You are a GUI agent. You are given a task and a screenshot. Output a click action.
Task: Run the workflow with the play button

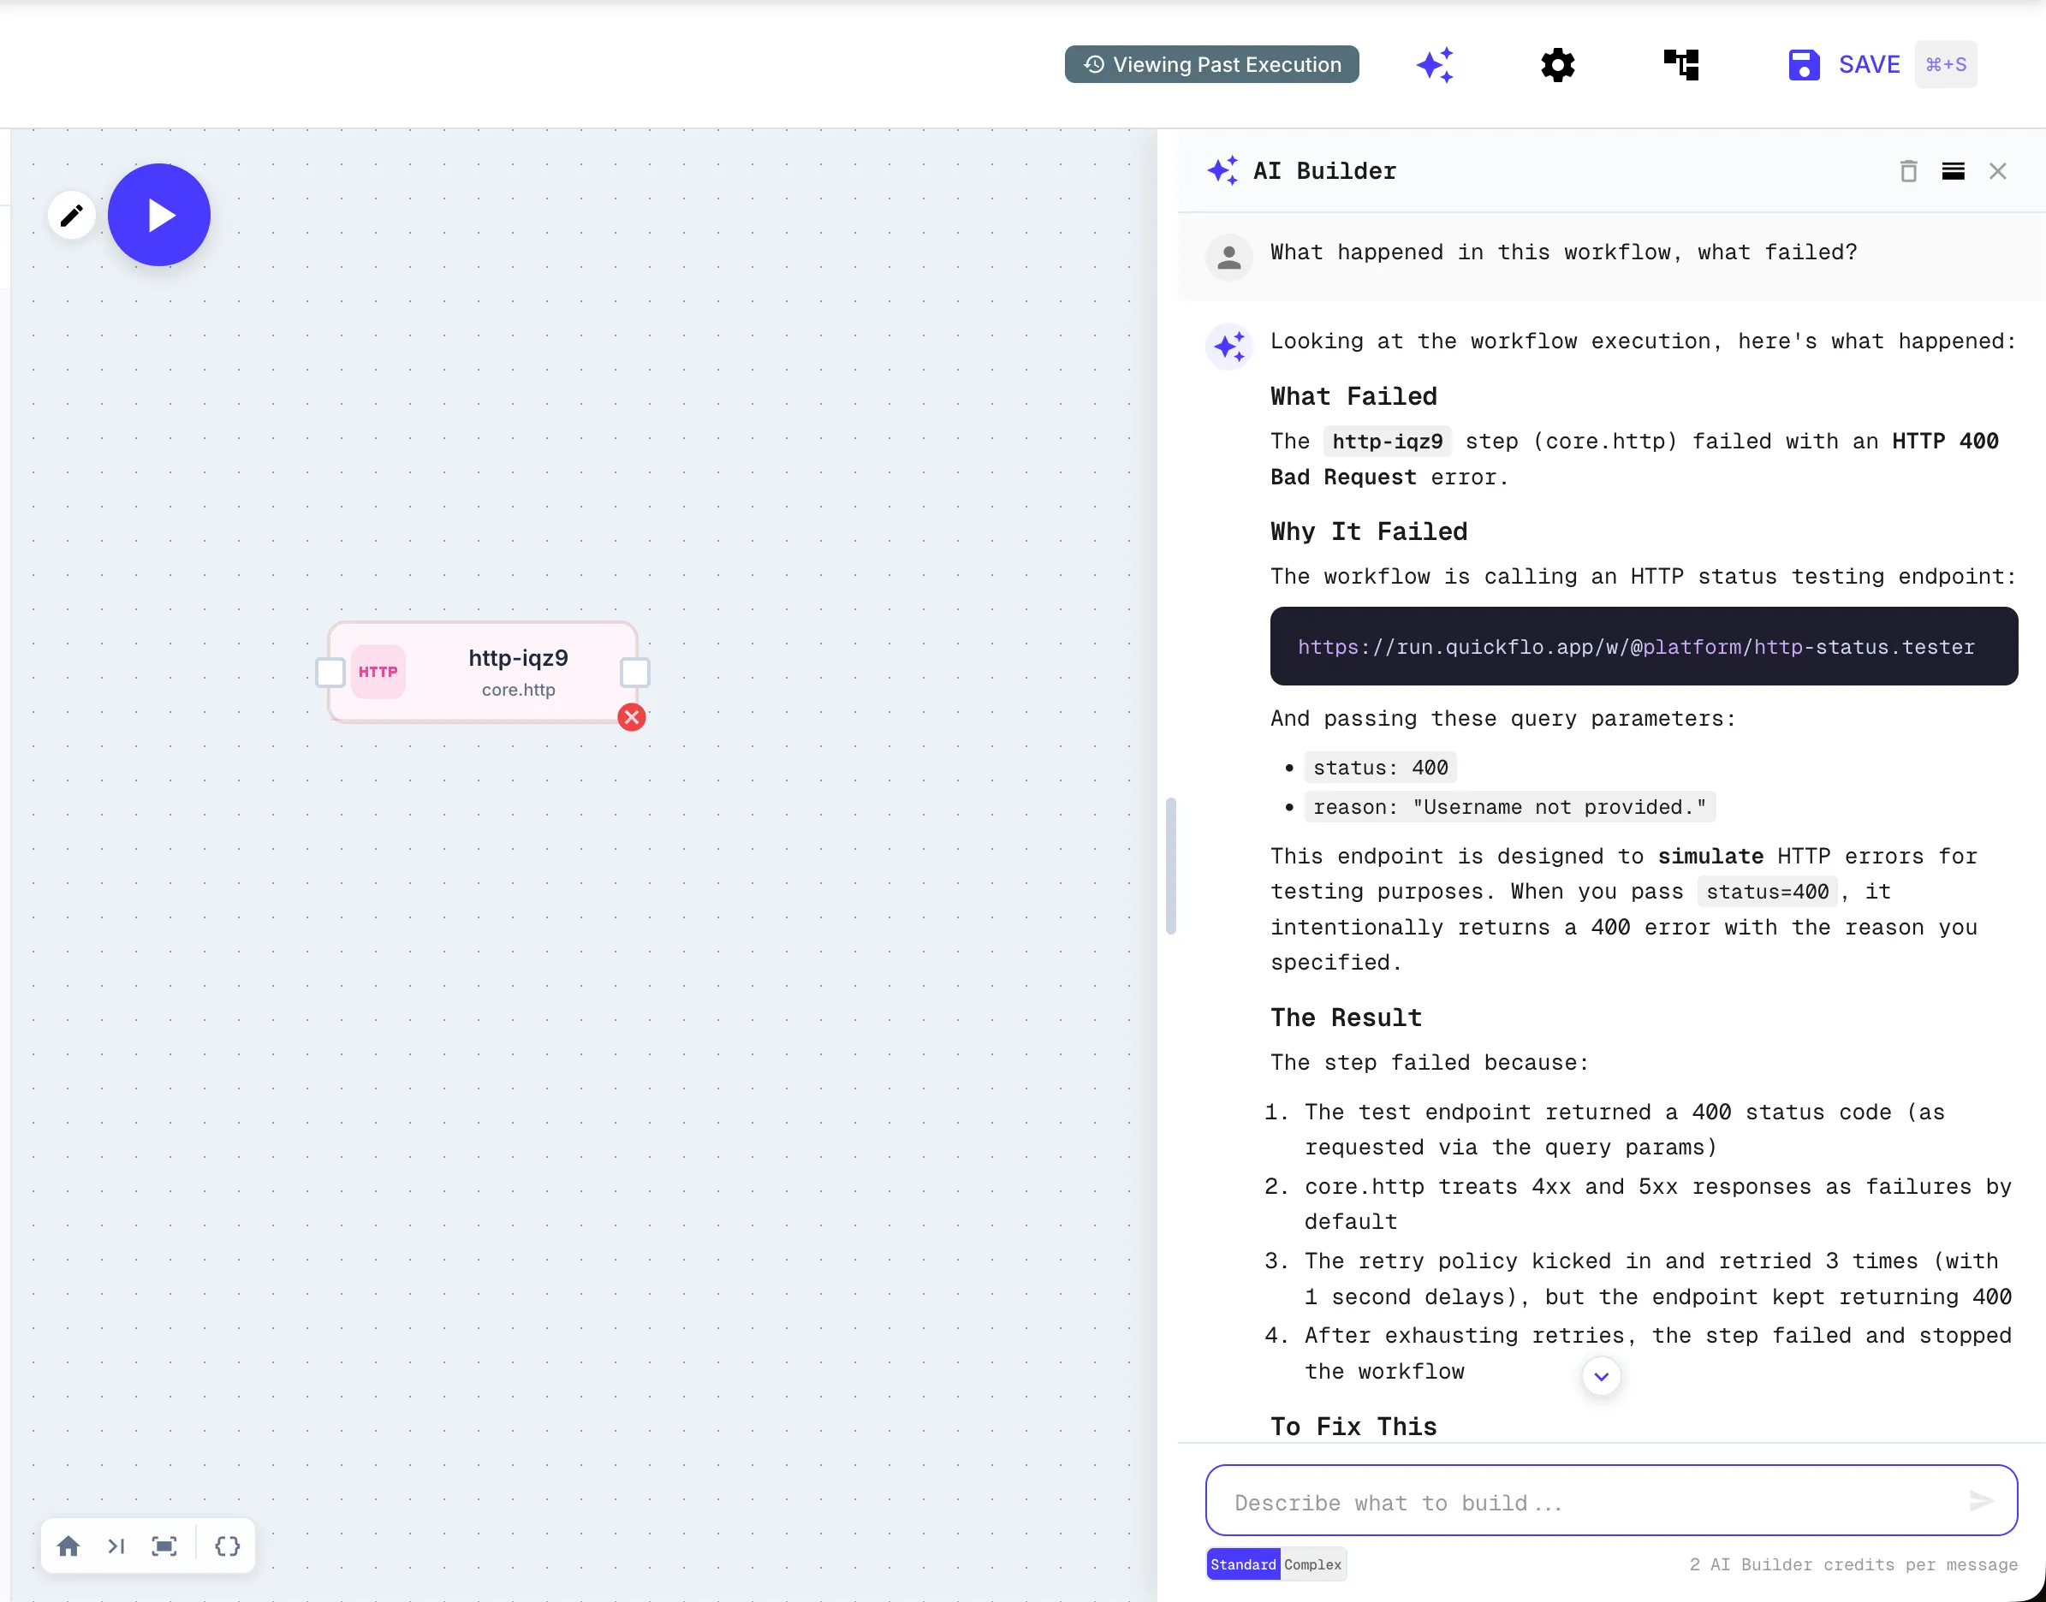click(x=159, y=215)
